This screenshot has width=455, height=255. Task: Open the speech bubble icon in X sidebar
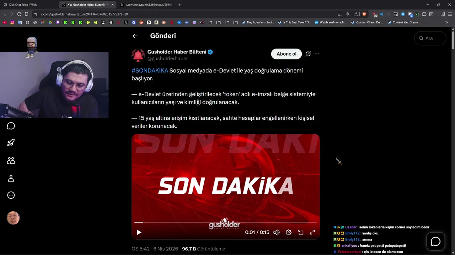click(11, 126)
